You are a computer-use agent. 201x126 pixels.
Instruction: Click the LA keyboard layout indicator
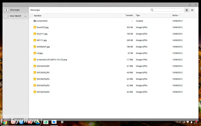coord(184,122)
